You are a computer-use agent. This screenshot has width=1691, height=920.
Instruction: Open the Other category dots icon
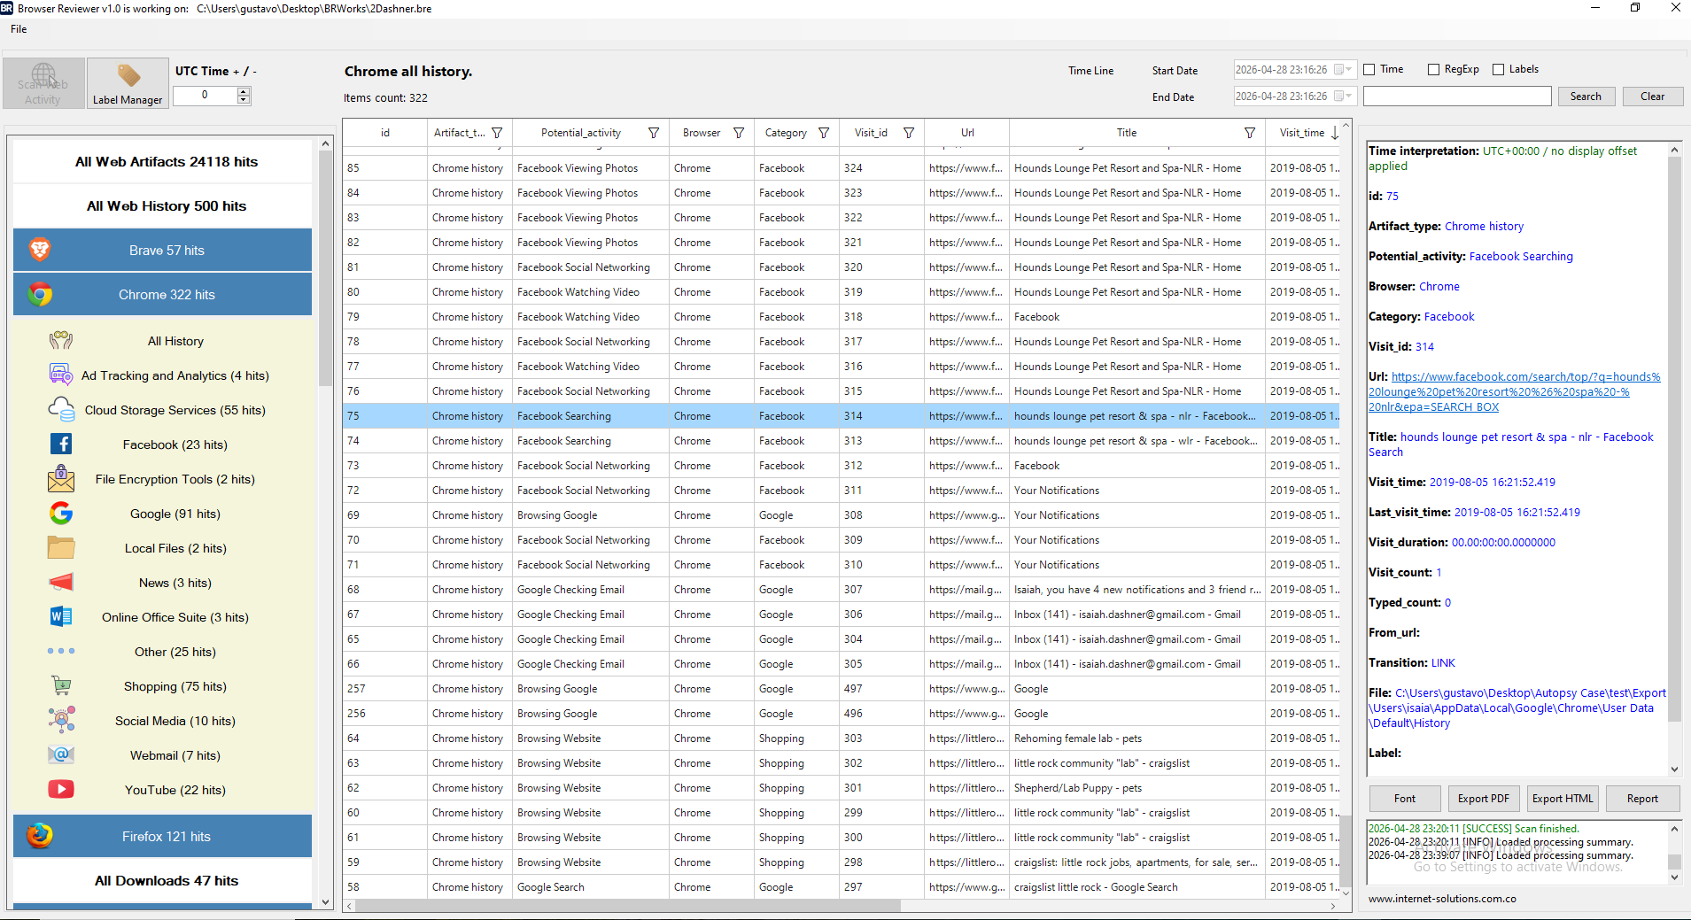61,652
